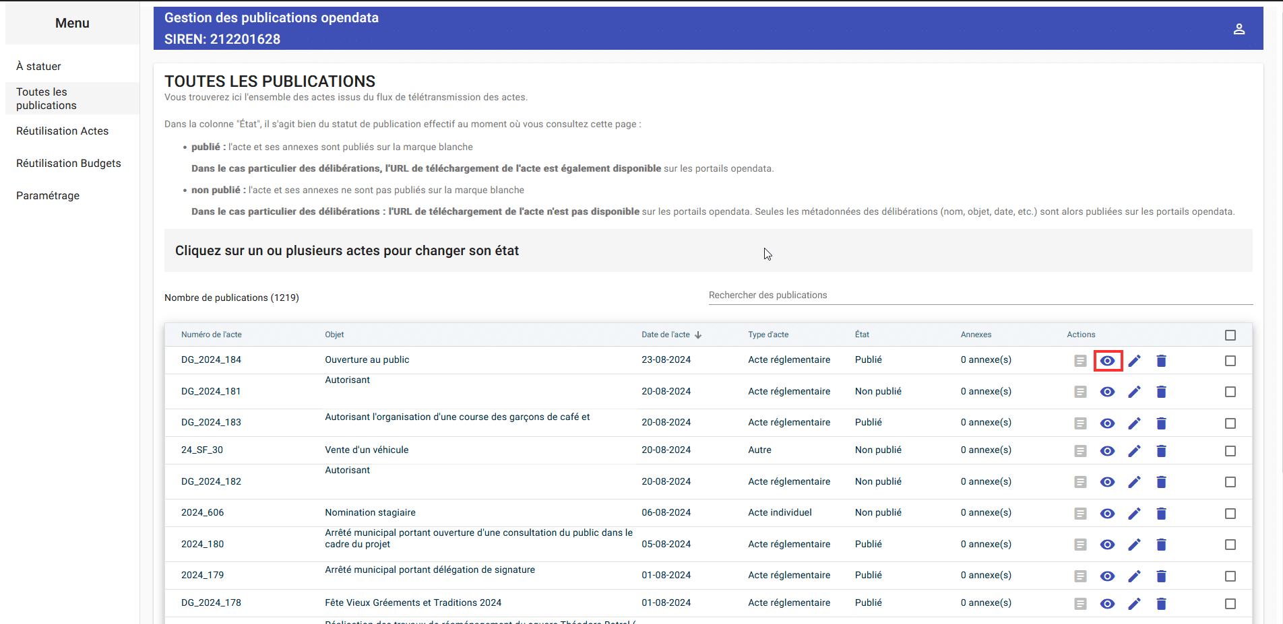Sort by Date de l'acte arrow
The image size is (1283, 624).
pos(698,335)
